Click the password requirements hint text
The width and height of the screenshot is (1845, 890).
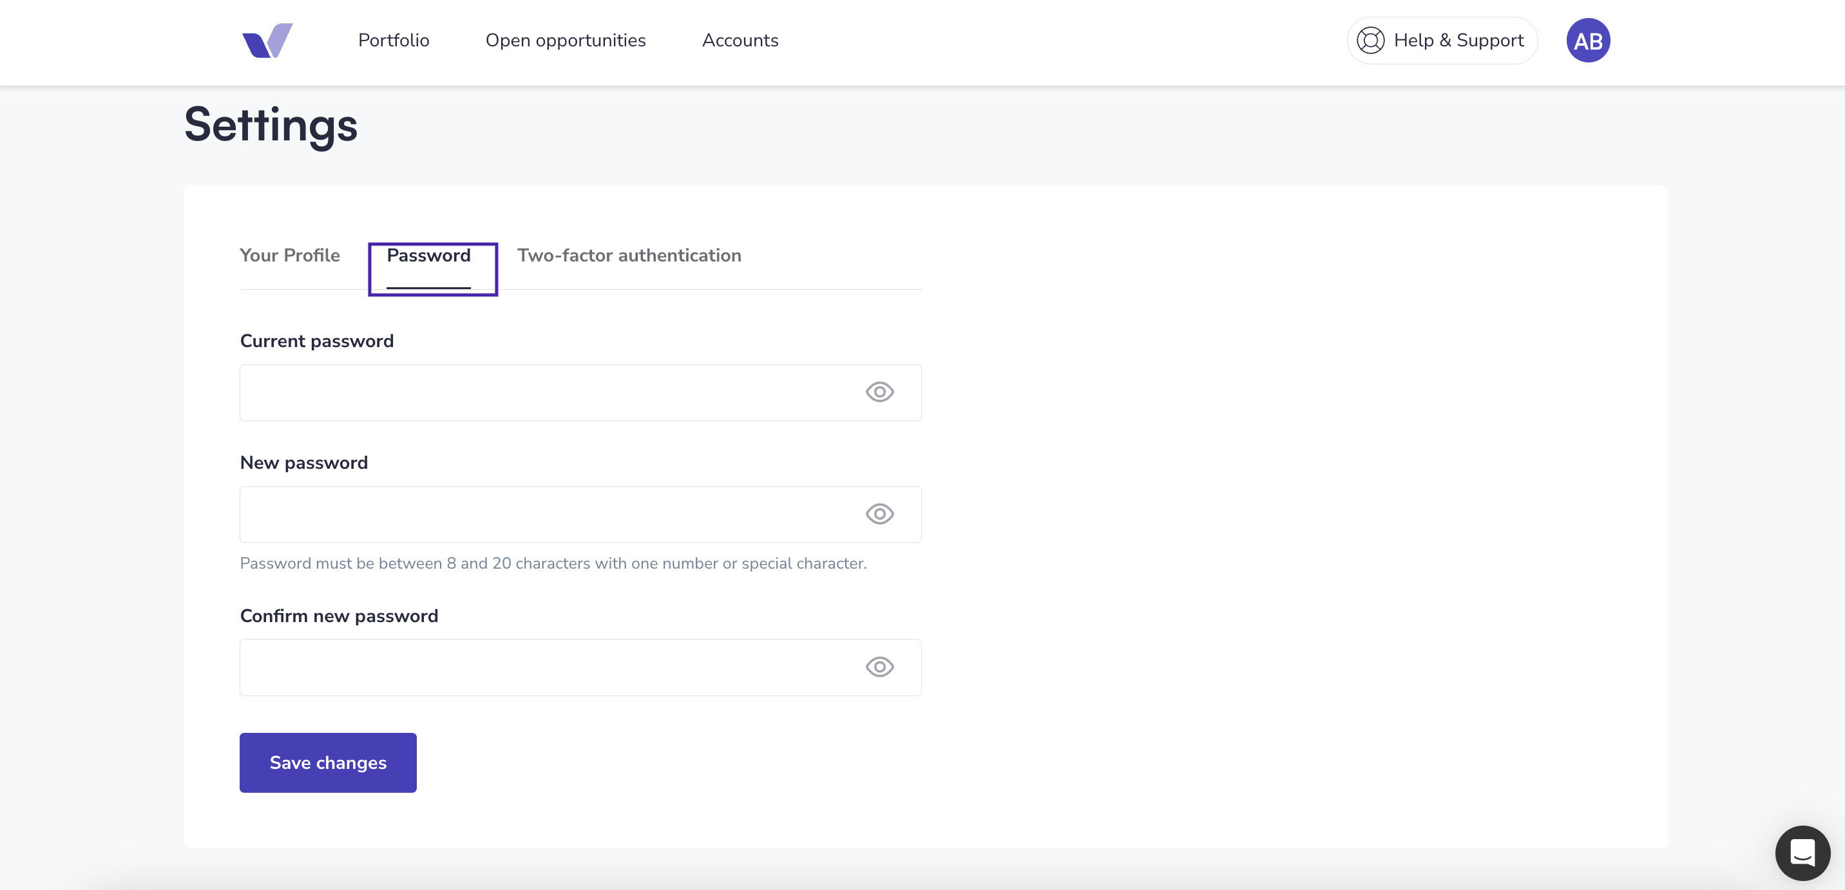tap(553, 563)
